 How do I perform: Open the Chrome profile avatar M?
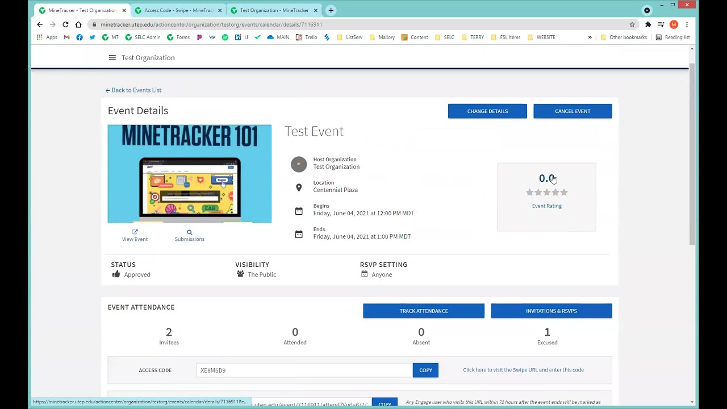point(674,24)
